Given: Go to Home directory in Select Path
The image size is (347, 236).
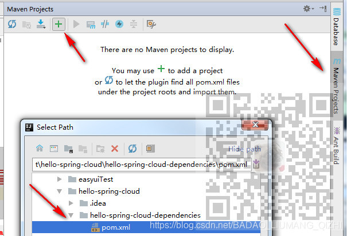Looking at the screenshot, I should point(40,148).
